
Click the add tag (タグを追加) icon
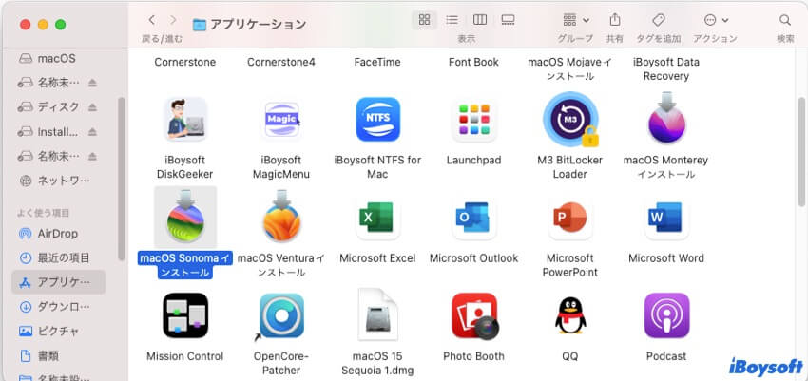(658, 20)
